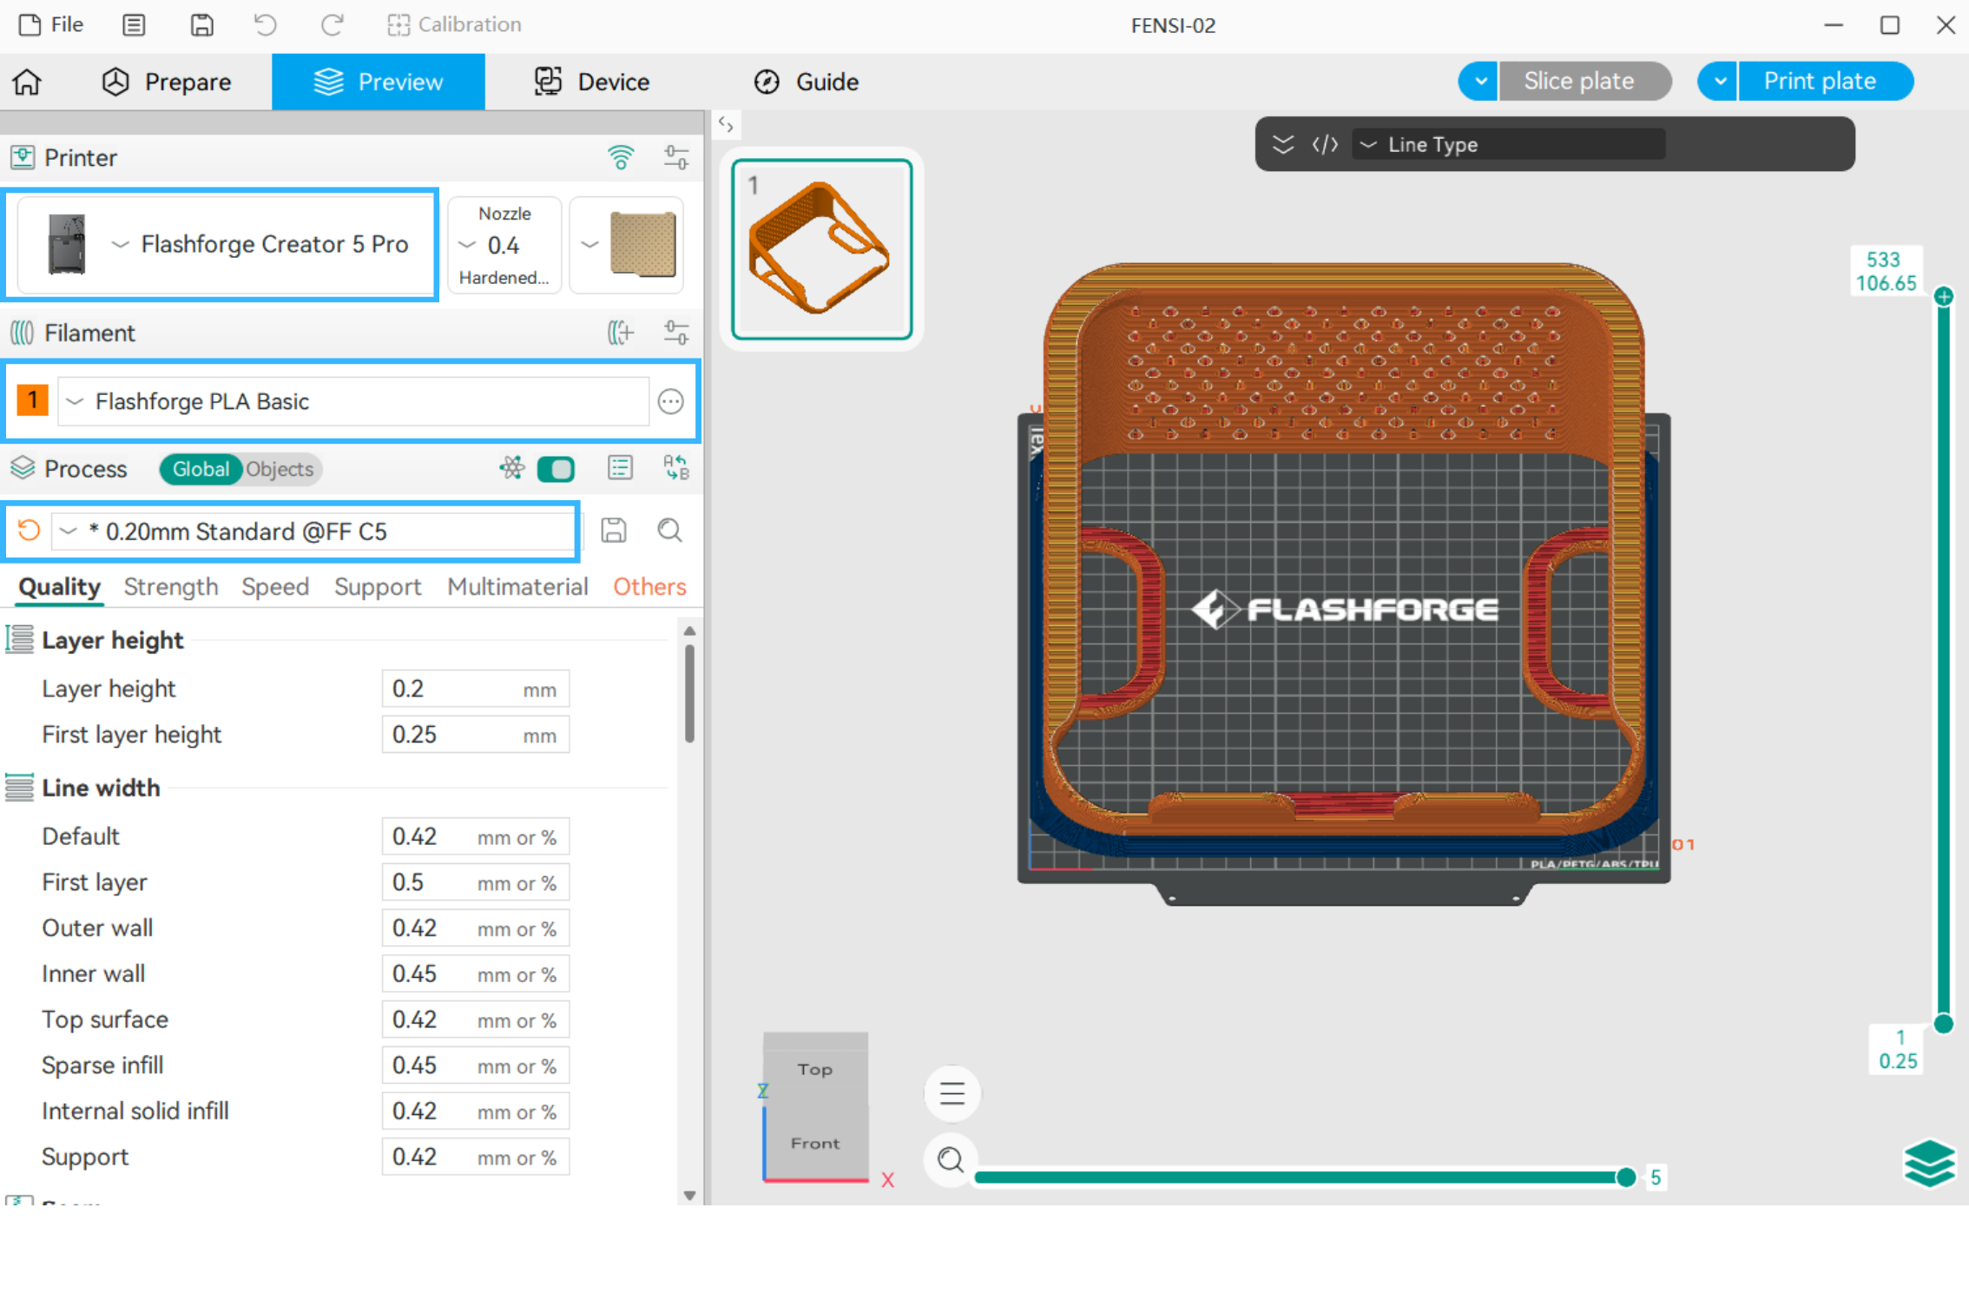Open printer settings sliders icon

click(675, 157)
